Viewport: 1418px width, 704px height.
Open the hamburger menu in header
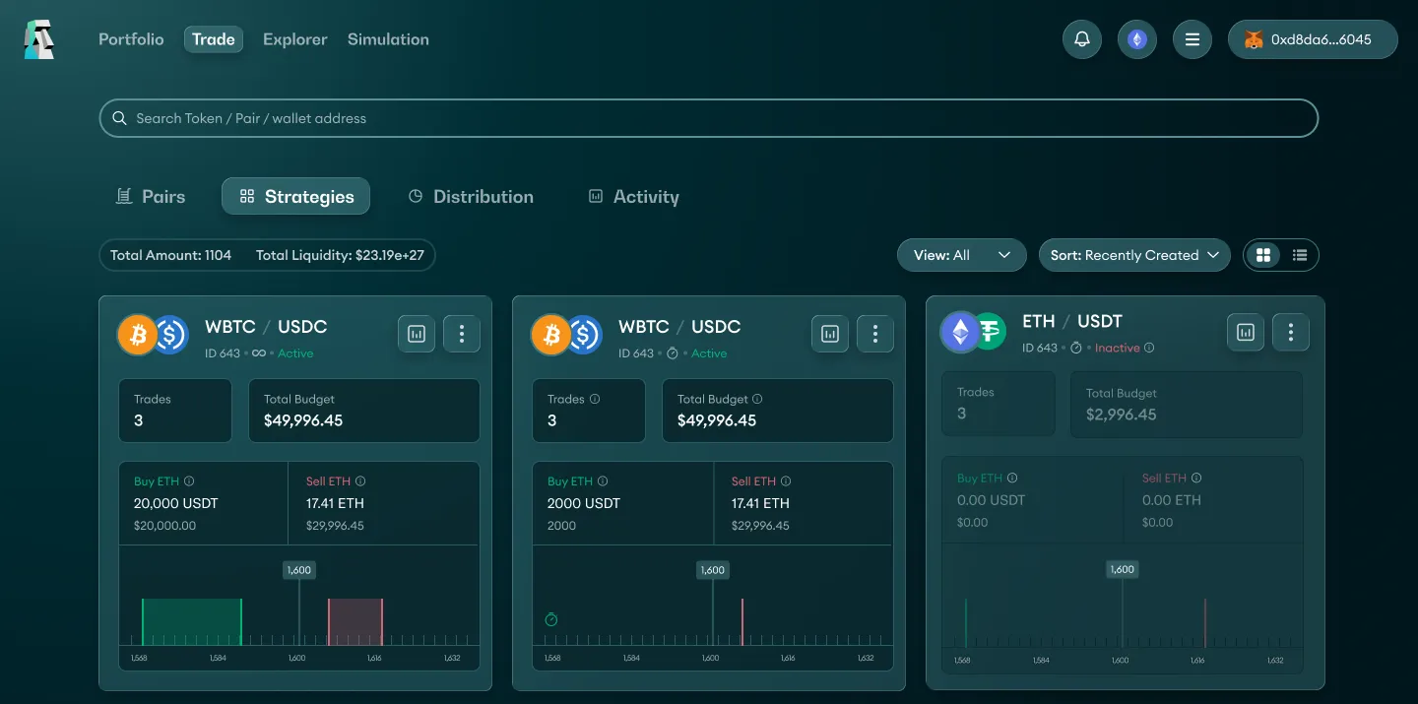click(x=1192, y=39)
